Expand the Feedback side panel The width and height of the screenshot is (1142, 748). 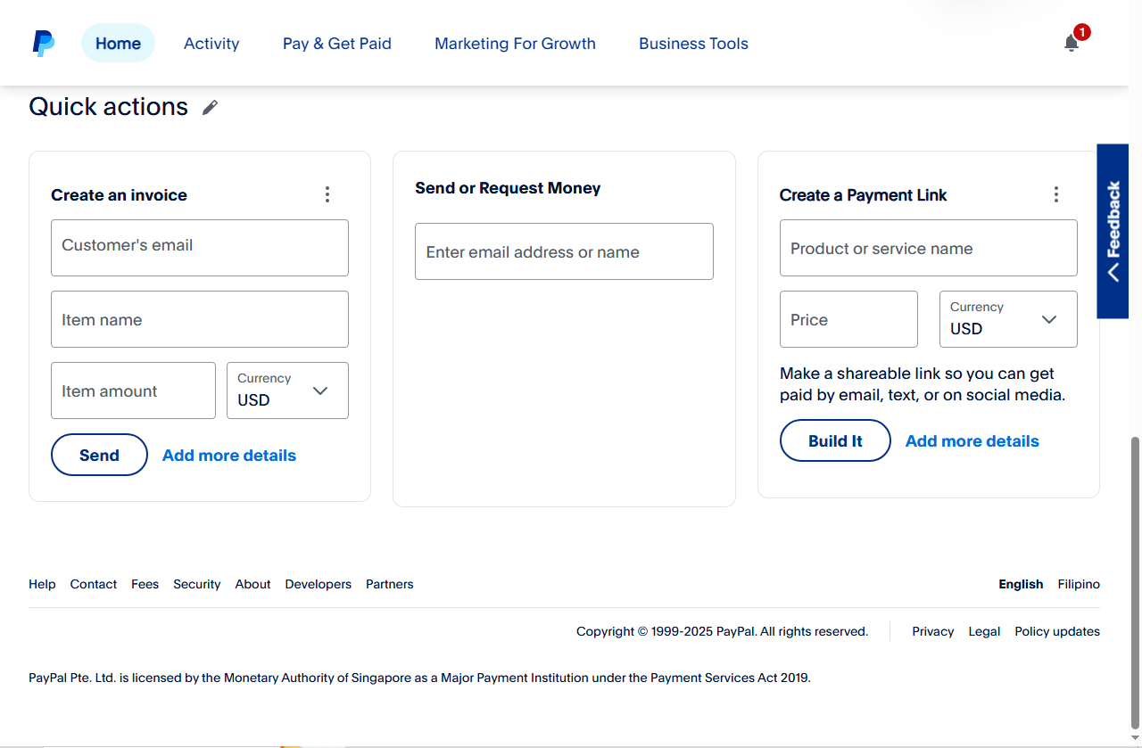click(x=1113, y=231)
